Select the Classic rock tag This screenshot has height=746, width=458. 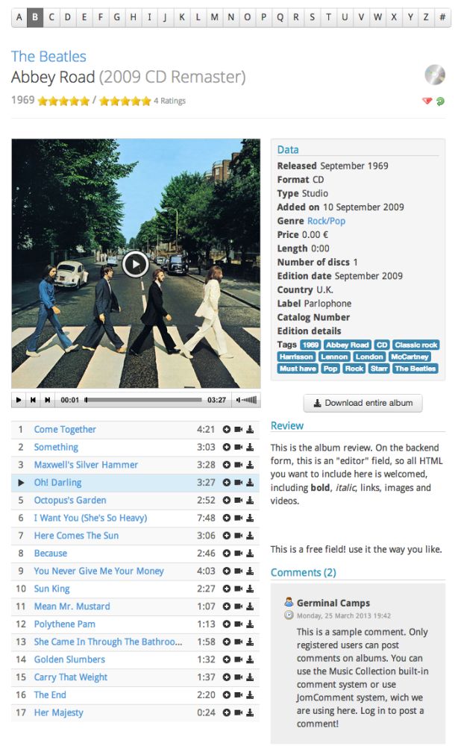(415, 345)
